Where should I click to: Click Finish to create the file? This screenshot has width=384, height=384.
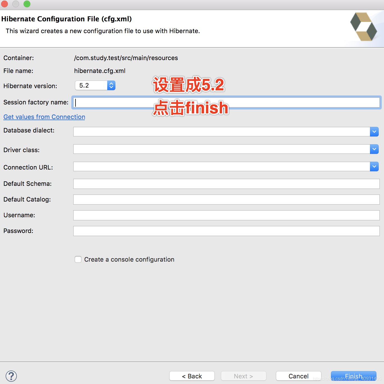[354, 376]
